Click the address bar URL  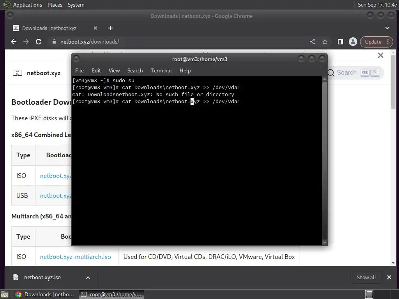point(90,42)
